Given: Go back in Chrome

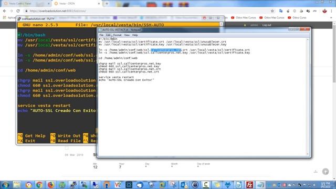Looking at the screenshot, I should 5,11.
